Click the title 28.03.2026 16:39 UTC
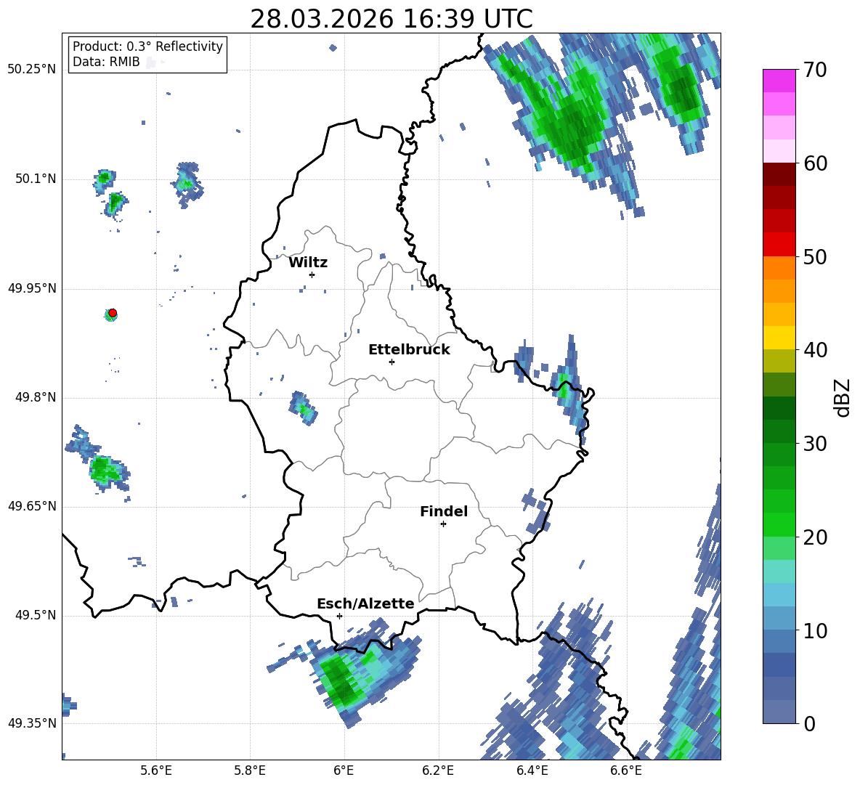 [392, 19]
